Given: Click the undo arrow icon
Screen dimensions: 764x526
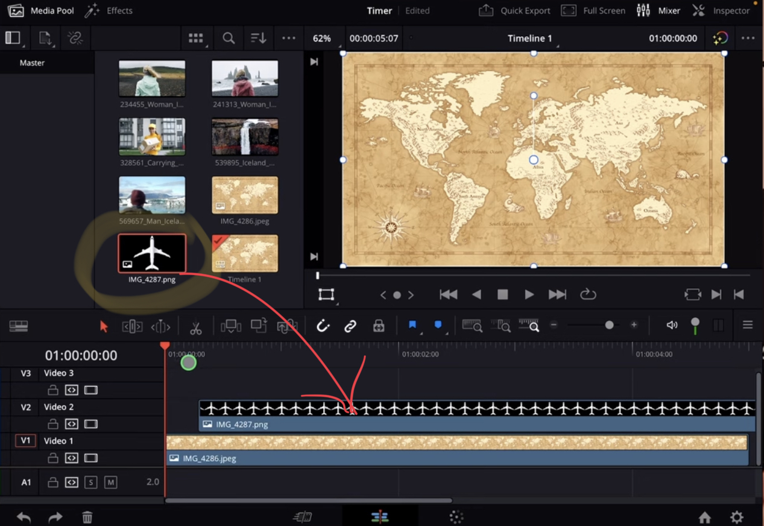Looking at the screenshot, I should coord(23,517).
